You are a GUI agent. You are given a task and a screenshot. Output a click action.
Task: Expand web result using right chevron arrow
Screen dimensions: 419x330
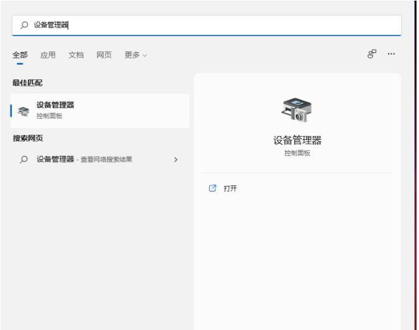click(x=176, y=160)
